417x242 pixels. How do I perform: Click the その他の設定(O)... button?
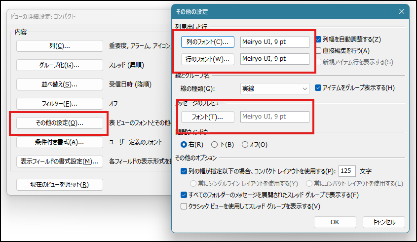click(60, 123)
